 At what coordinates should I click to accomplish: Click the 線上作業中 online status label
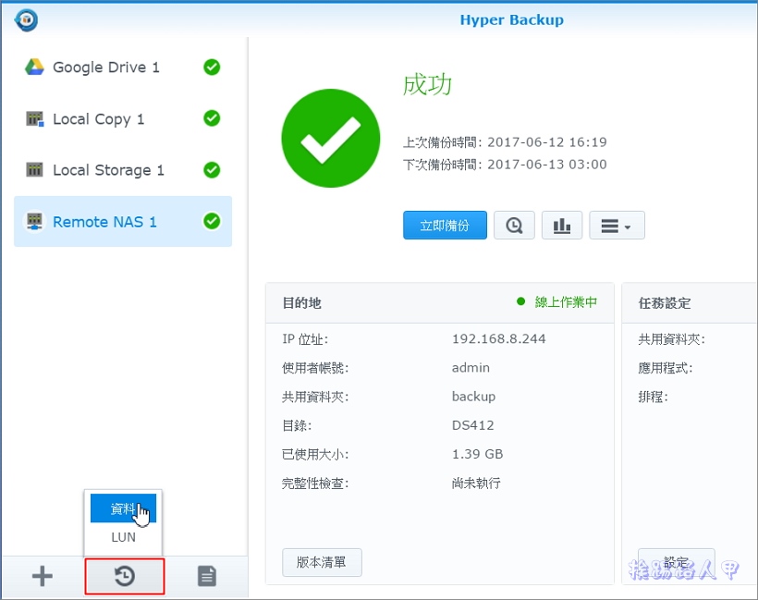pyautogui.click(x=566, y=302)
